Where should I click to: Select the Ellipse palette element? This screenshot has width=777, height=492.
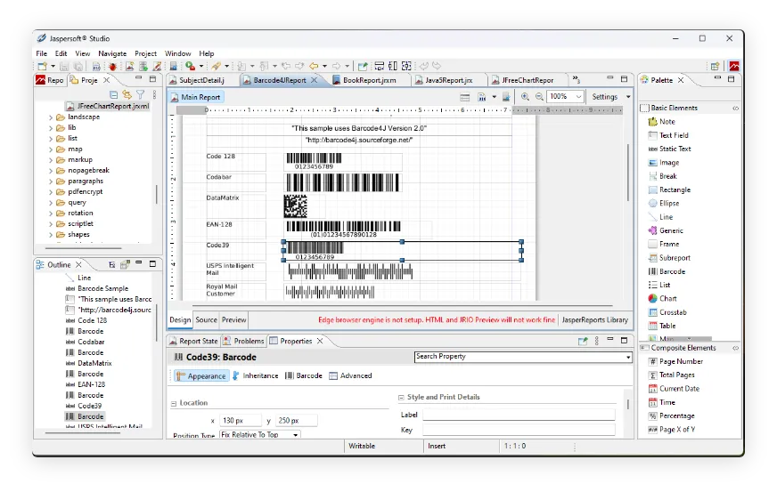coord(664,204)
